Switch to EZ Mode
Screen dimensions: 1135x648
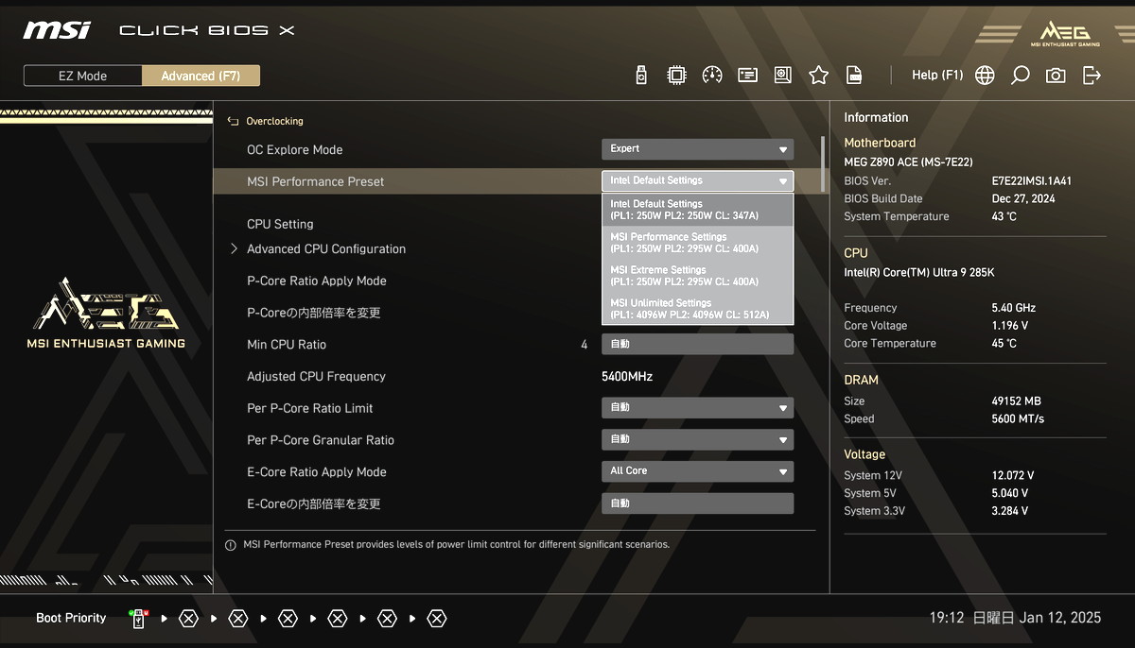point(83,76)
